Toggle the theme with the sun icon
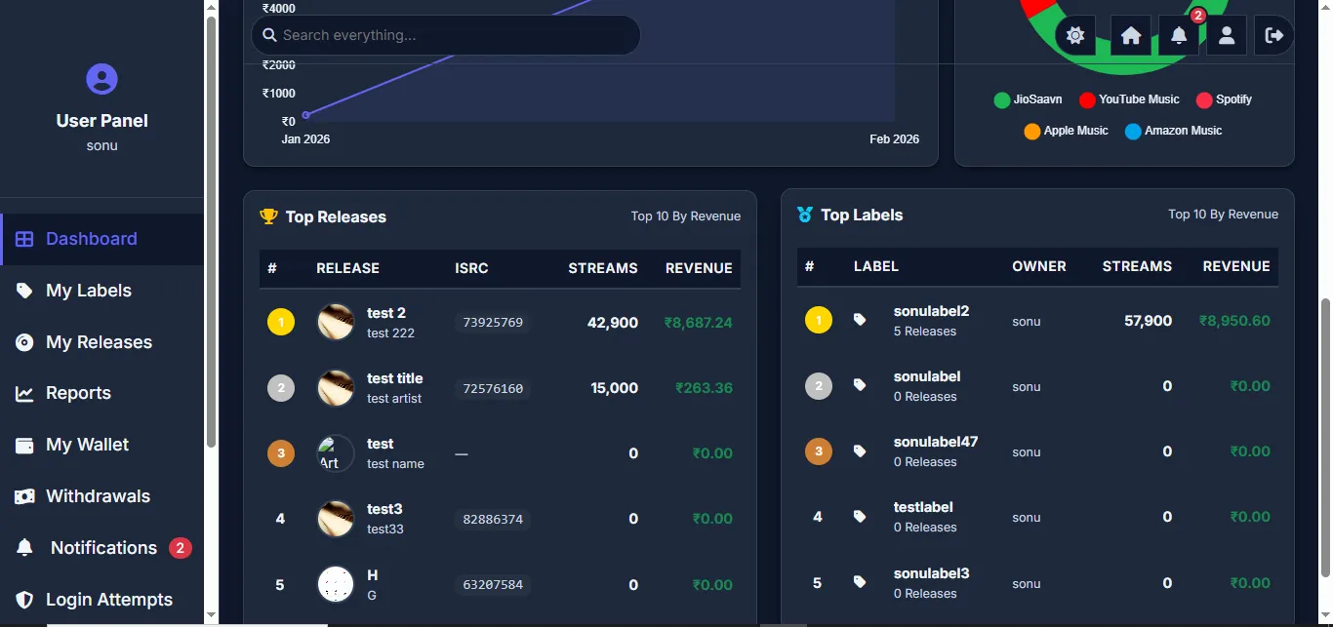This screenshot has height=627, width=1333. 1075,35
